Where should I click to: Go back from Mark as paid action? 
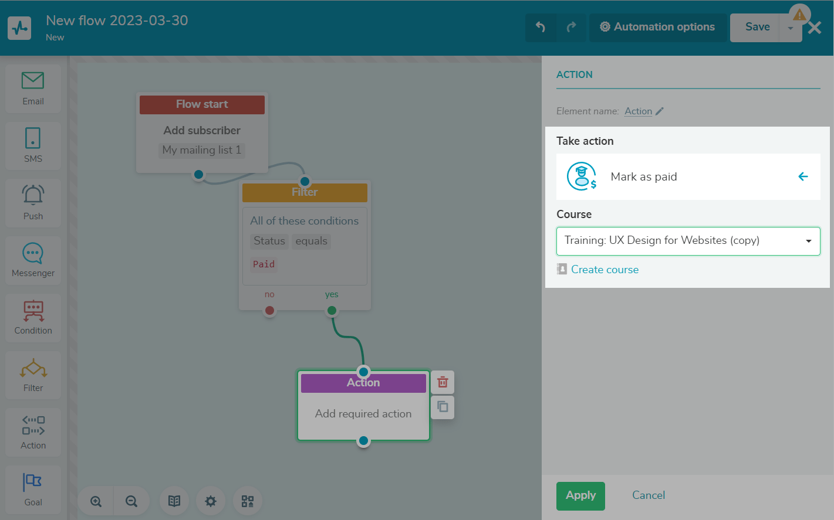pyautogui.click(x=803, y=176)
